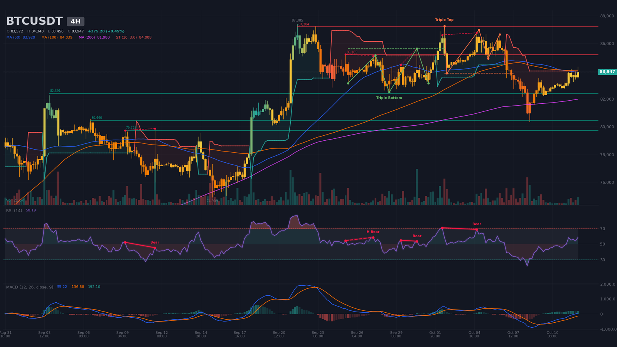
Task: Click the 2,000.0 MACD axis label
Action: point(608,284)
